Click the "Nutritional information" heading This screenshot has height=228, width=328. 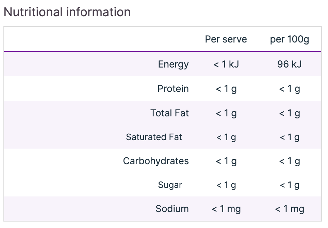click(67, 12)
